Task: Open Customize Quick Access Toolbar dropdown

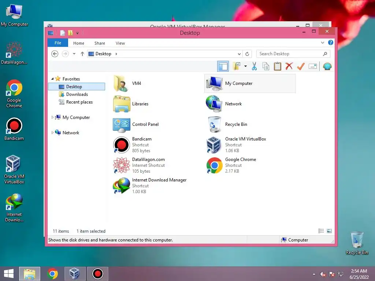Action: point(77,33)
